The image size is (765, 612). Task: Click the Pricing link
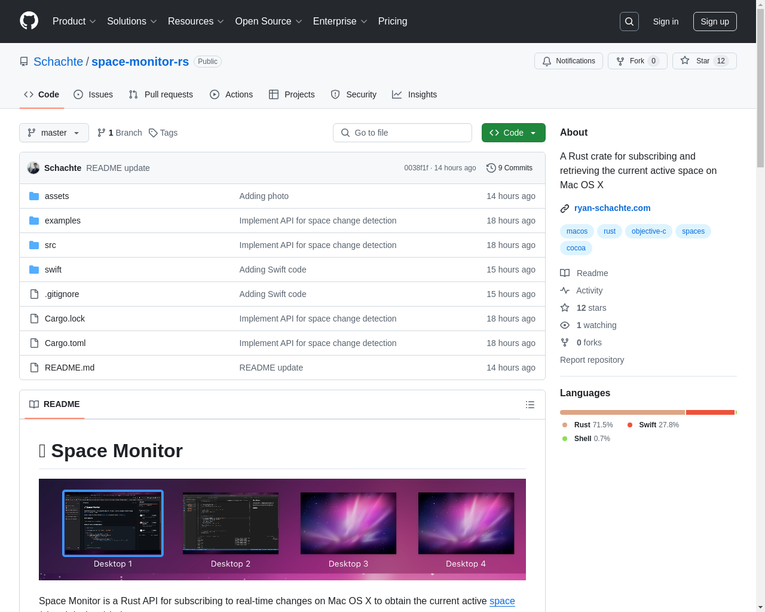pyautogui.click(x=393, y=22)
